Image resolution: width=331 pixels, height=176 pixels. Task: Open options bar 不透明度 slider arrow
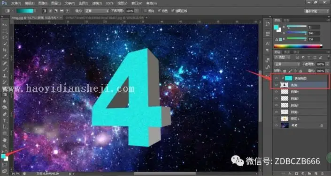click(137, 11)
